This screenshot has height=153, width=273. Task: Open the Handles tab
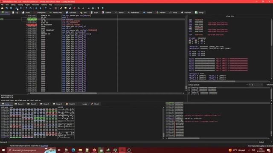click(161, 12)
